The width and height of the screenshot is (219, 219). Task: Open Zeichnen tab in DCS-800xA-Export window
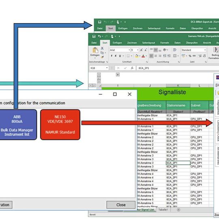click(137, 28)
